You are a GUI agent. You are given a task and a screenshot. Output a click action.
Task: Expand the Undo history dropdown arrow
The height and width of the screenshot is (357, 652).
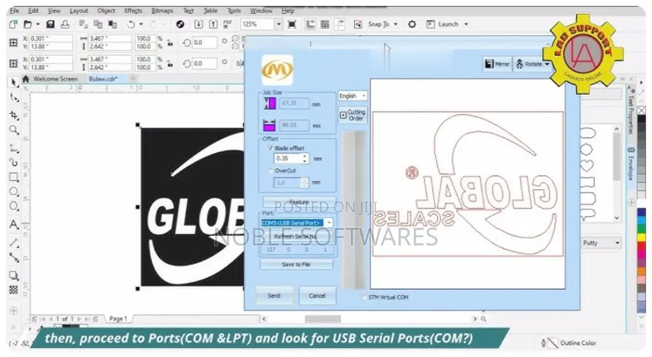[x=141, y=24]
